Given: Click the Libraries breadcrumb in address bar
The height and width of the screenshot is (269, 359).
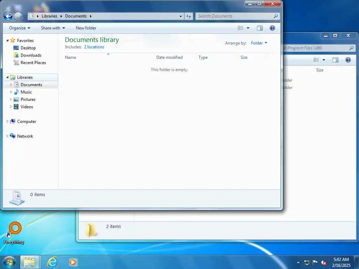Looking at the screenshot, I should pyautogui.click(x=49, y=16).
